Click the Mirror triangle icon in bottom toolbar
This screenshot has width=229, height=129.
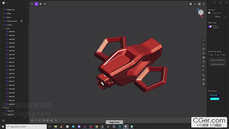pos(52,120)
